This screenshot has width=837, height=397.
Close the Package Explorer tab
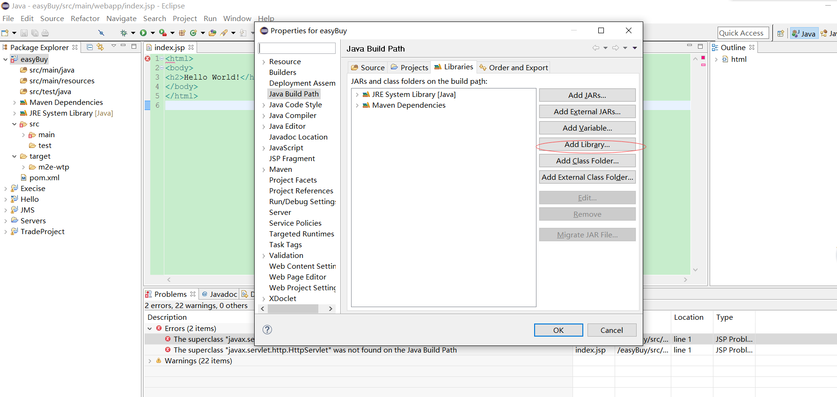[x=75, y=47]
